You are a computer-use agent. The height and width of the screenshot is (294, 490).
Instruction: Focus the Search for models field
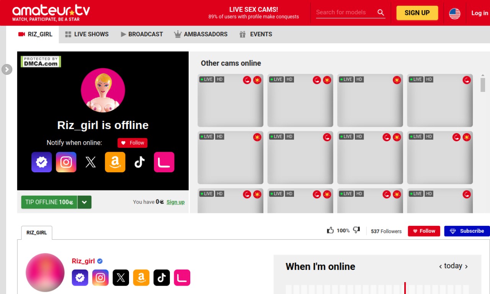point(345,12)
